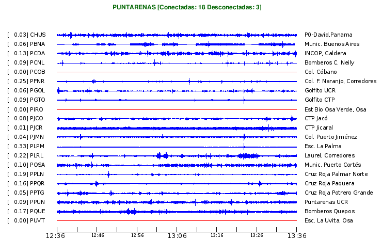Click the 0.25 amplitude value for PFNR
Screen dimensions: 382x239
pyautogui.click(x=20, y=81)
